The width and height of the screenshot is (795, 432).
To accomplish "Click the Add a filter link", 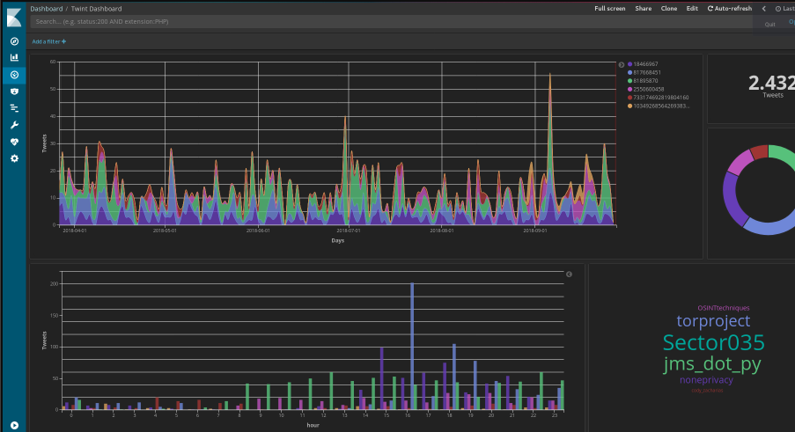I will [x=49, y=41].
